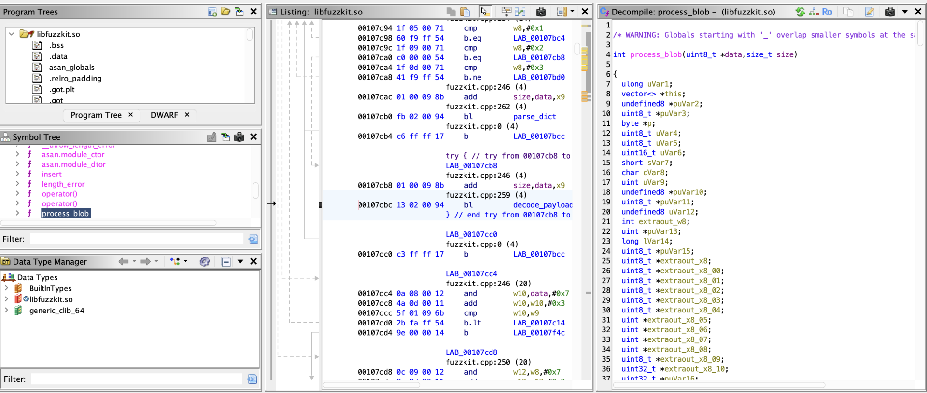Open the Listing field editor dropdown arrow
Image resolution: width=927 pixels, height=393 pixels.
tap(572, 12)
